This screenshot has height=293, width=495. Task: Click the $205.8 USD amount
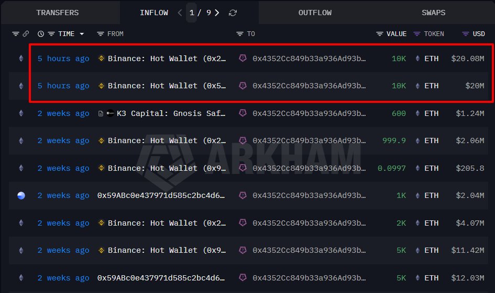(x=470, y=168)
